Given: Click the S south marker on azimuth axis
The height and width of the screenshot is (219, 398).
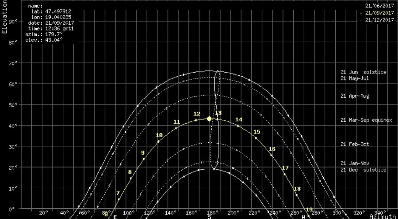Looking at the screenshot, I should pos(209,216).
